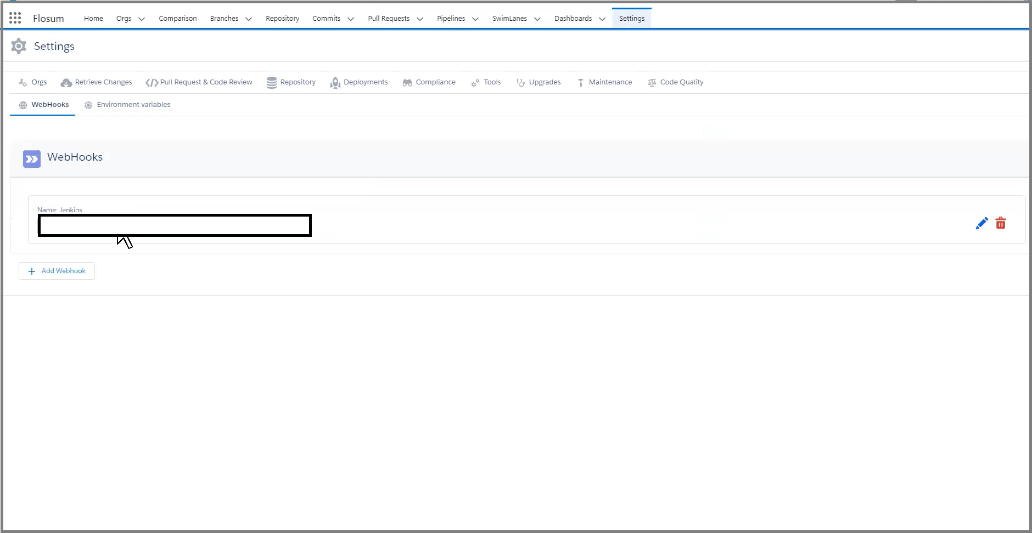Viewport: 1032px width, 533px height.
Task: Expand the Pipelines navigation dropdown
Action: [x=475, y=19]
